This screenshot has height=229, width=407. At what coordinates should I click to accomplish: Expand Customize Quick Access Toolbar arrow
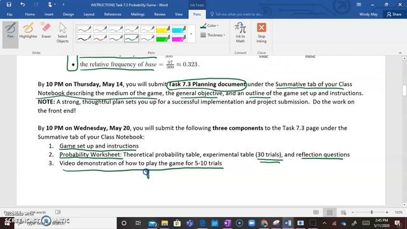64,4
